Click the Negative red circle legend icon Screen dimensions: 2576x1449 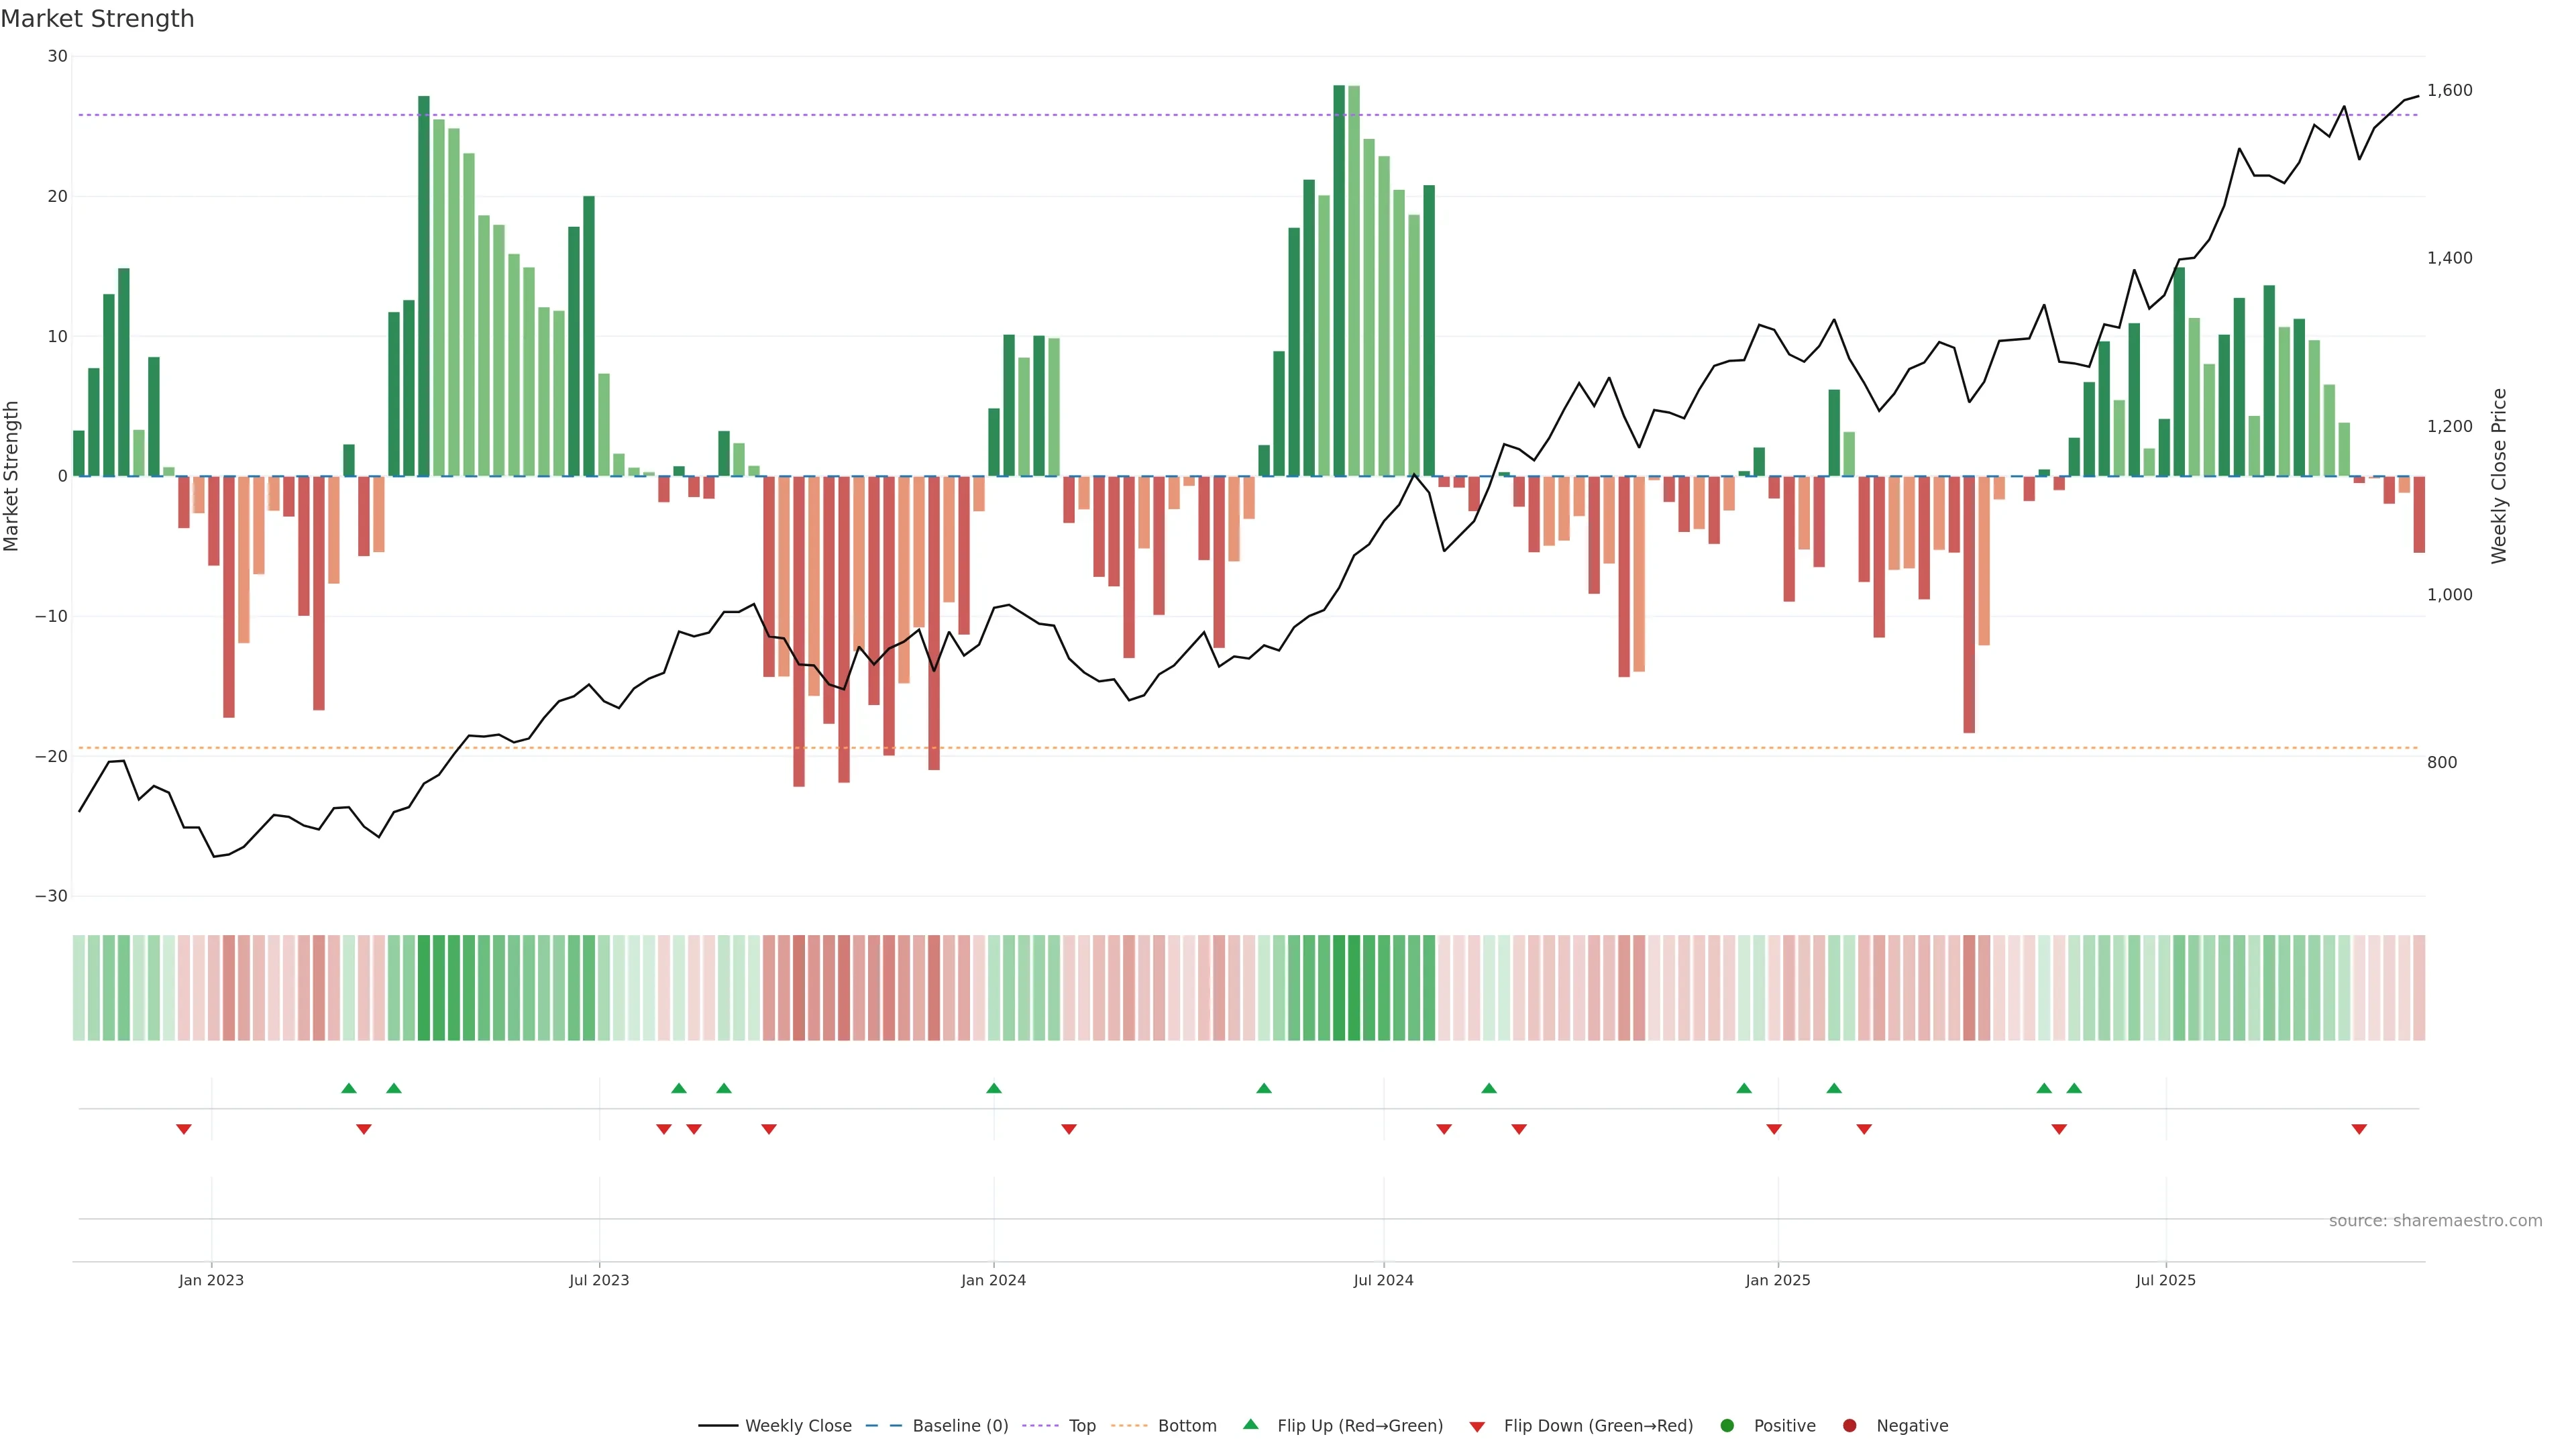1849,1426
